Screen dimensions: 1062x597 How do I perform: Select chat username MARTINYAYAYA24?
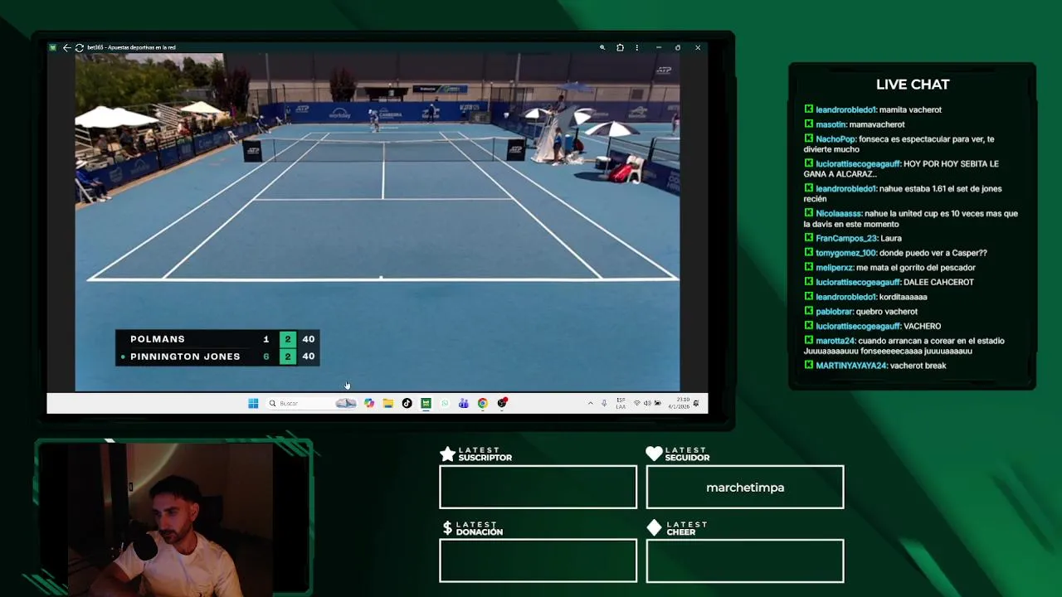(851, 366)
